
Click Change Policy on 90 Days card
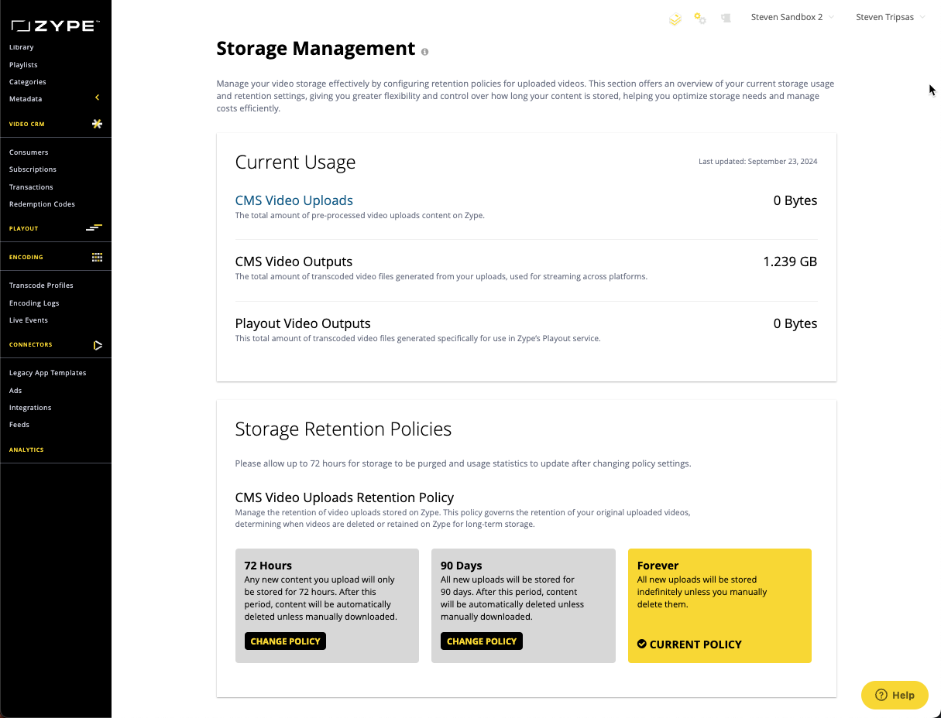pyautogui.click(x=482, y=641)
